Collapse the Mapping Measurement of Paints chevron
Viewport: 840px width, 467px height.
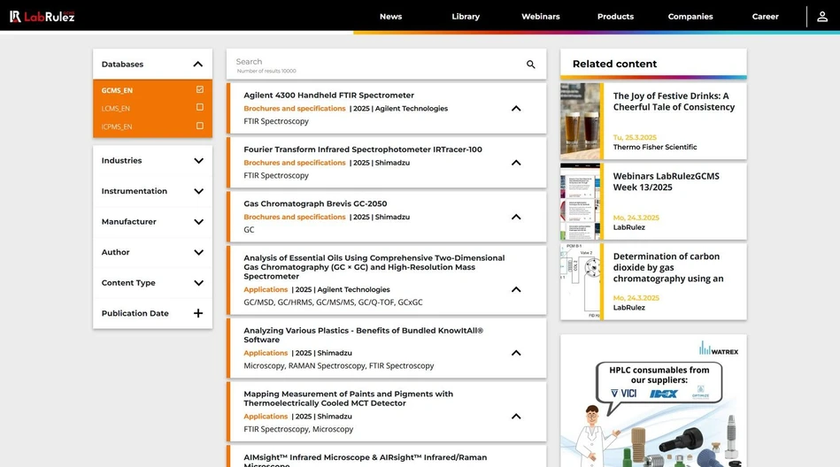pos(516,416)
